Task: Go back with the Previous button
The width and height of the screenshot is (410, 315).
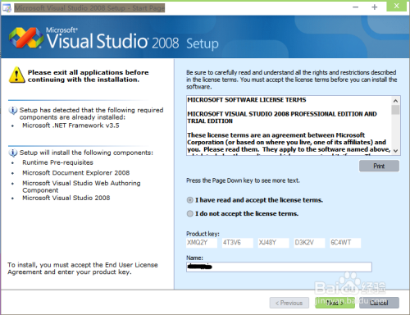Action: tap(289, 303)
